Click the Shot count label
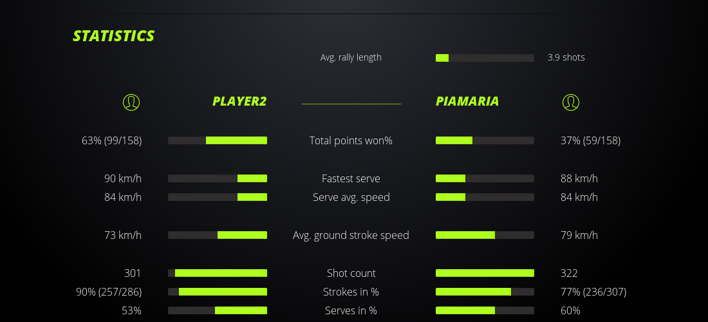Screen dimensions: 708x322 click(x=351, y=273)
